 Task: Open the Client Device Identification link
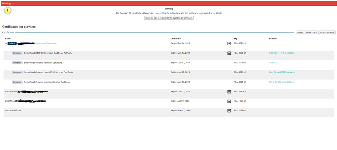[x=281, y=82]
